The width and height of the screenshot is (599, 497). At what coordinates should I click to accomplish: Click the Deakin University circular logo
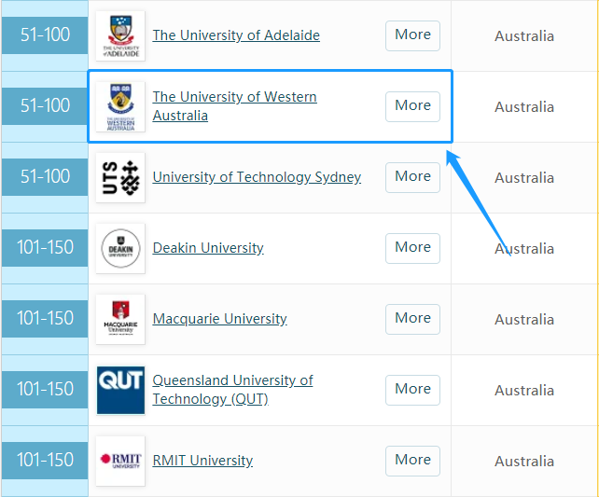[120, 248]
